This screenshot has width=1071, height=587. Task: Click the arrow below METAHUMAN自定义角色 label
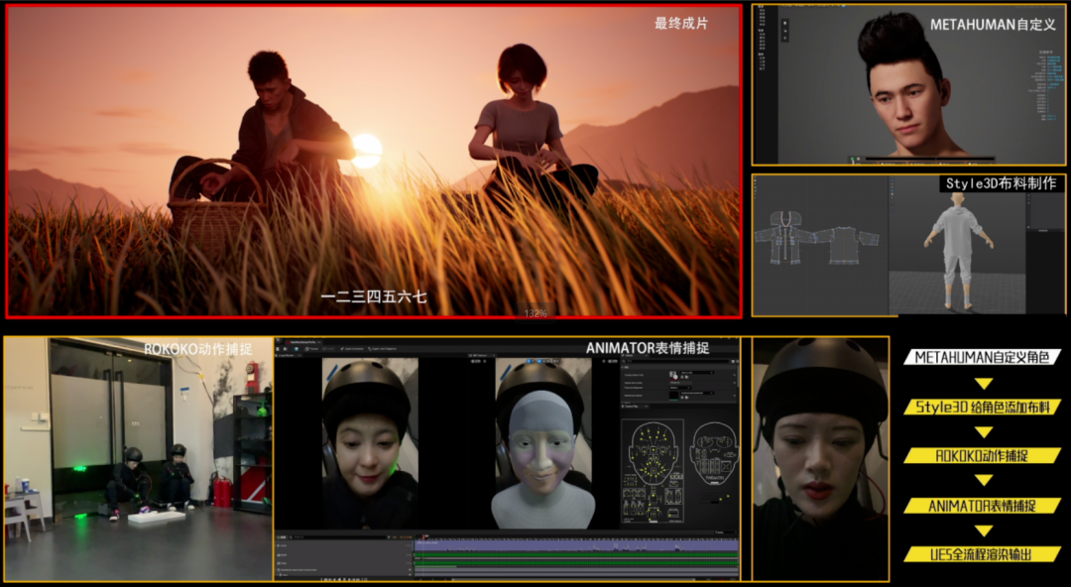click(983, 384)
